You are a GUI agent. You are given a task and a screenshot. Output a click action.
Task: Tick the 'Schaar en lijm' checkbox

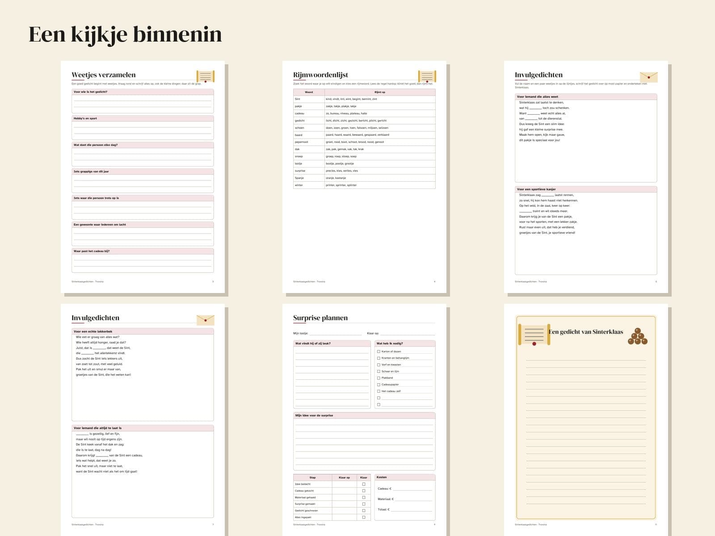tap(379, 371)
